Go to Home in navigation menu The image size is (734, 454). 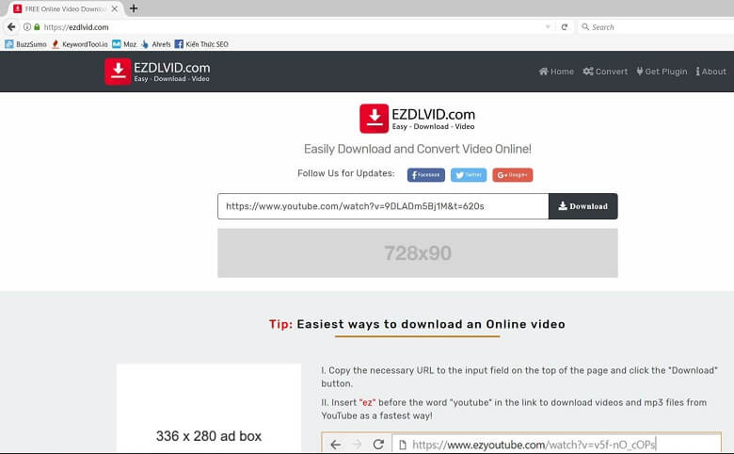tap(556, 72)
